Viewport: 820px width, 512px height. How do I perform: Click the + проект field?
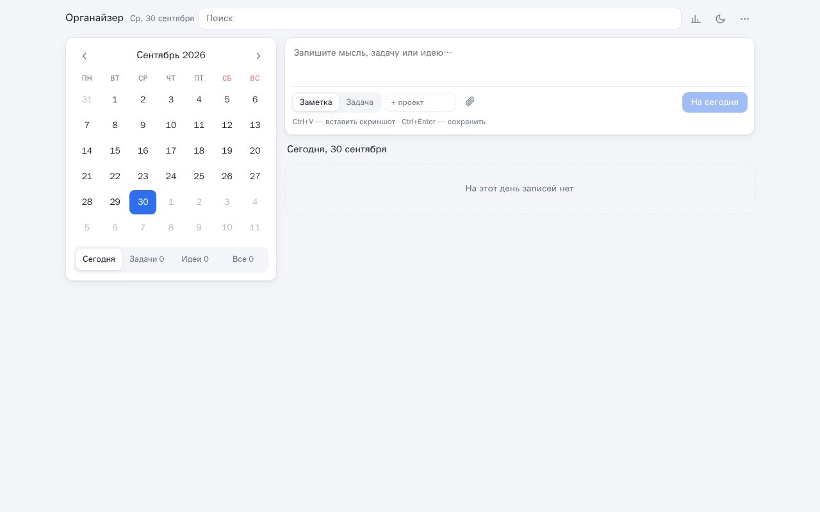pyautogui.click(x=421, y=102)
